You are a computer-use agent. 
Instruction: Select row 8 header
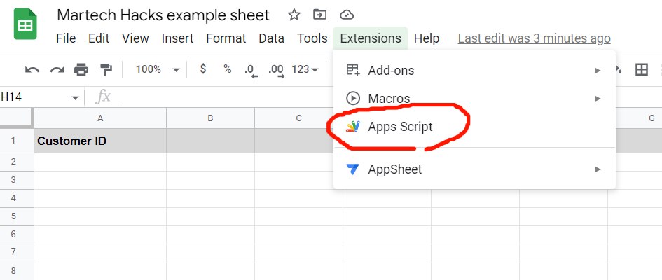pos(17,270)
